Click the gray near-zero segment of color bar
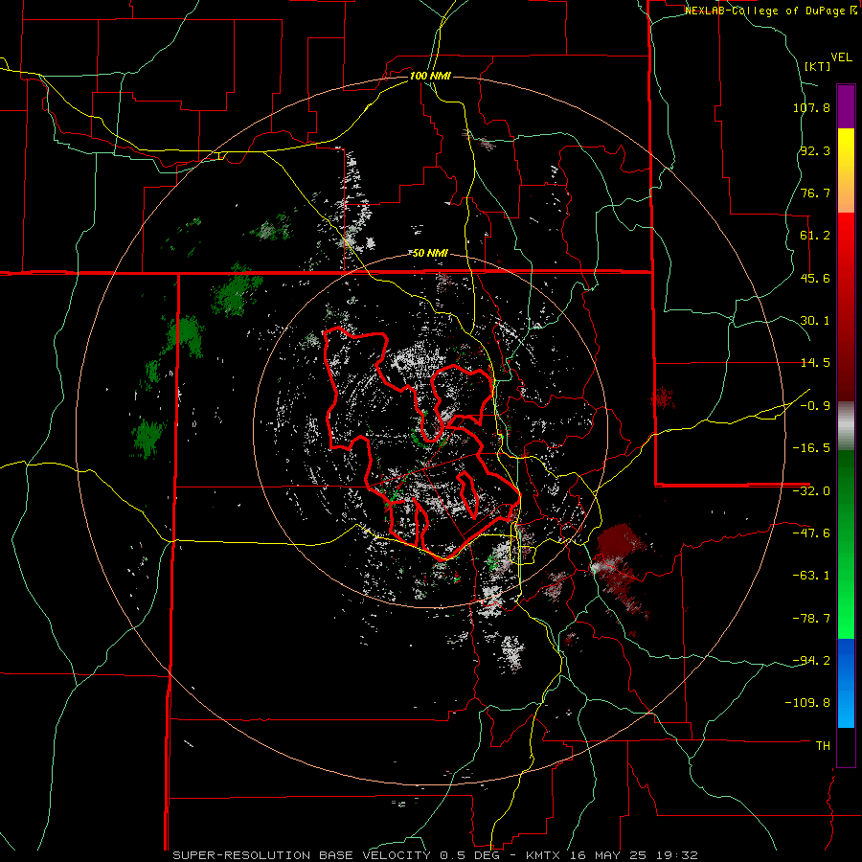 (x=846, y=423)
